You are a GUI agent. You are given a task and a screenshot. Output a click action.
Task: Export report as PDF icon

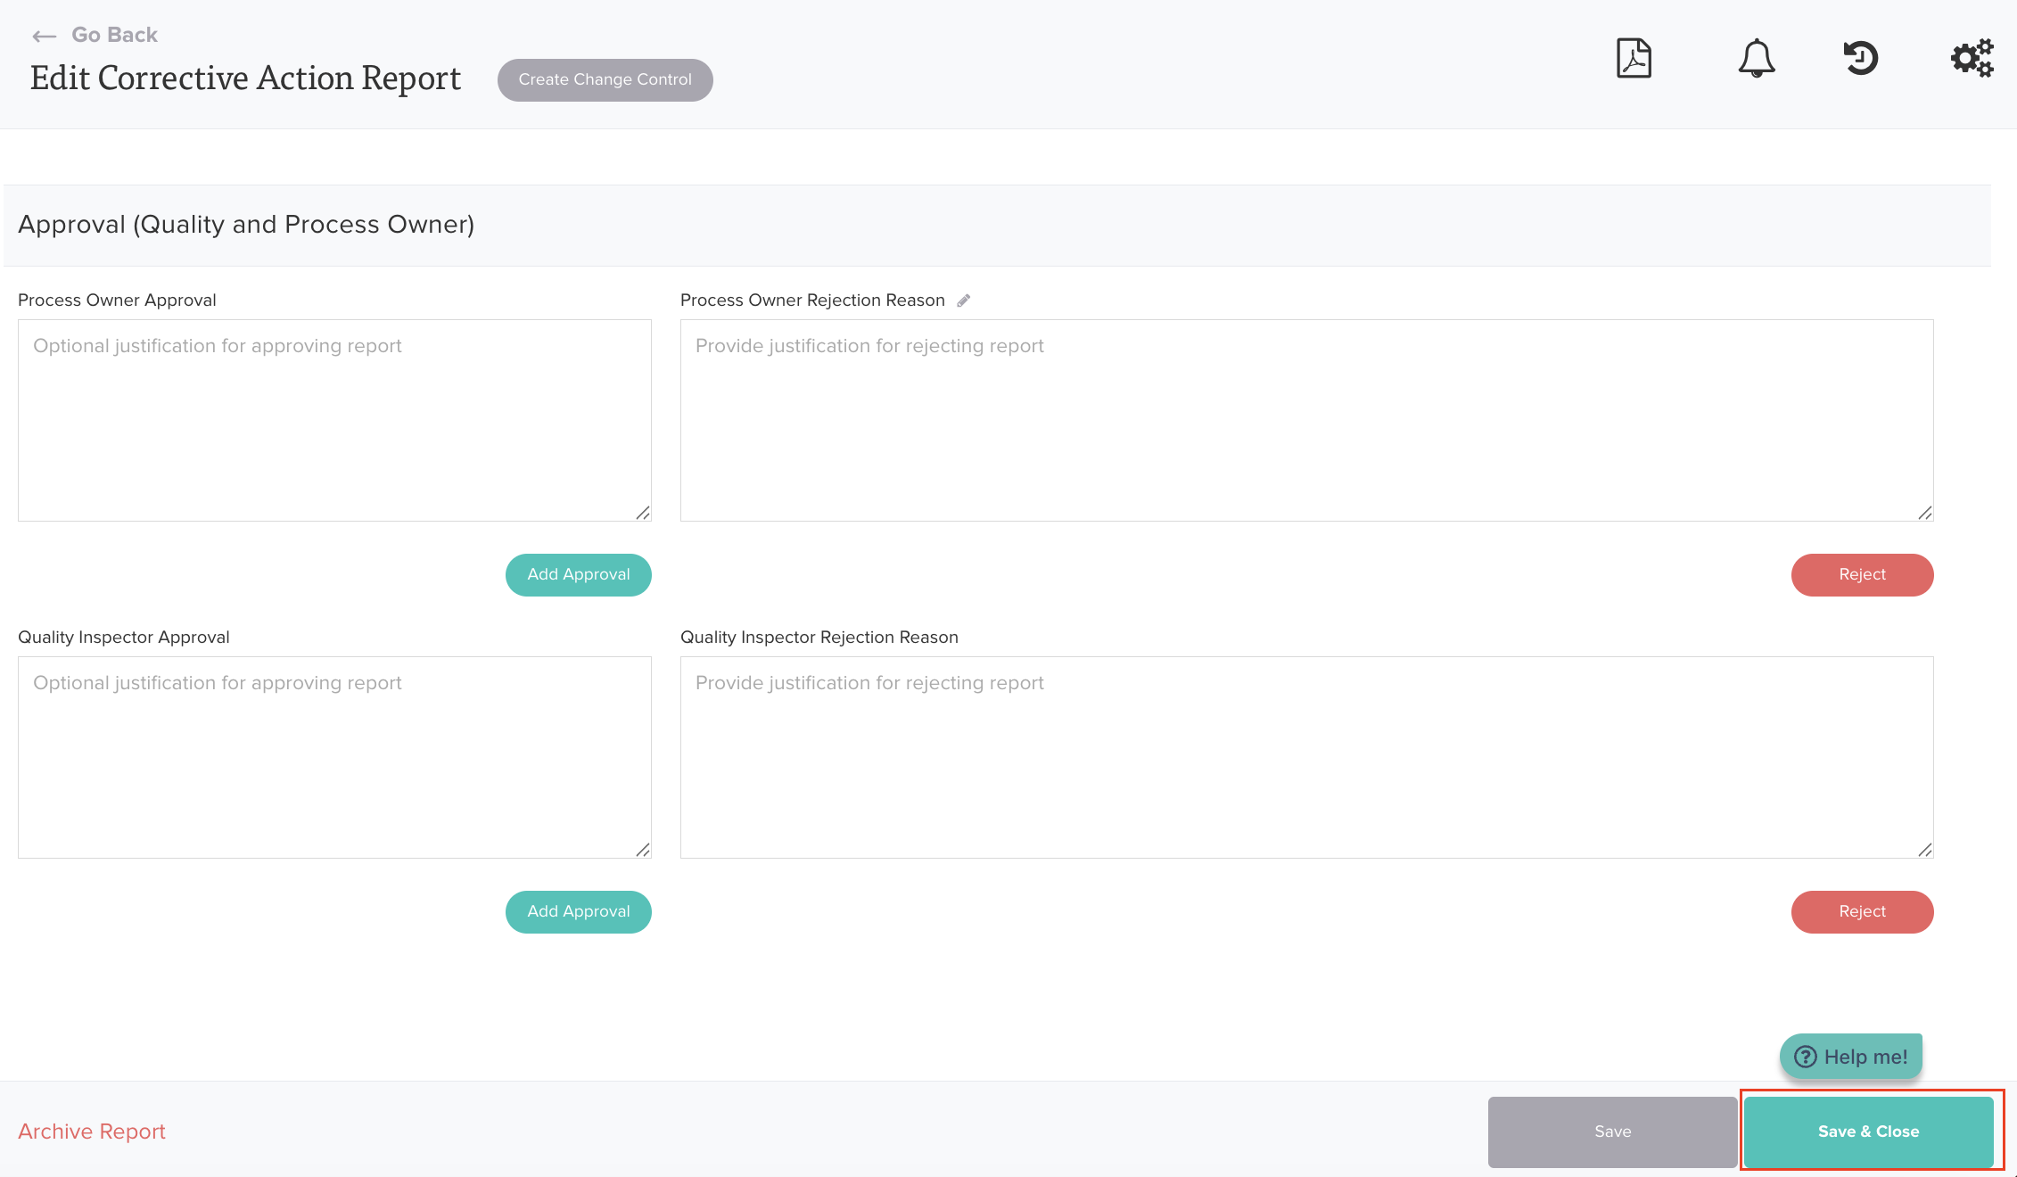click(1634, 59)
